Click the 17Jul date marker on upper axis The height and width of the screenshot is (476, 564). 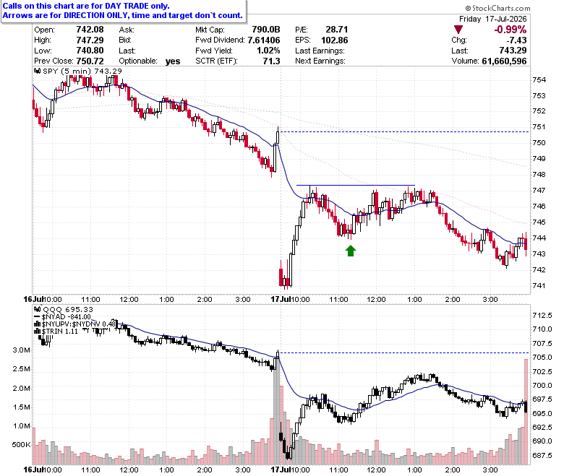[281, 299]
